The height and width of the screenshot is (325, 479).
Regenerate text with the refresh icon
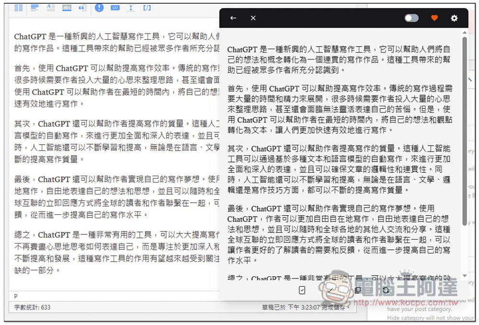click(x=386, y=290)
